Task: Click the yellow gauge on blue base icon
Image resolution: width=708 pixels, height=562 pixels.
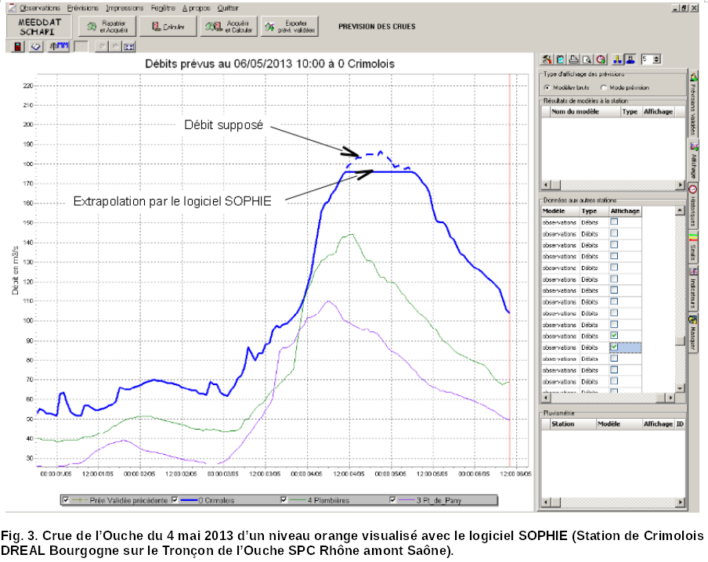Action: 617,59
